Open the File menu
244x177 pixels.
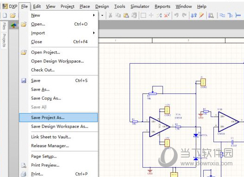[25, 7]
